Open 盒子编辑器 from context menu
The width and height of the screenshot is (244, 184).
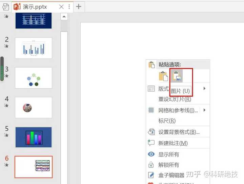click(171, 175)
